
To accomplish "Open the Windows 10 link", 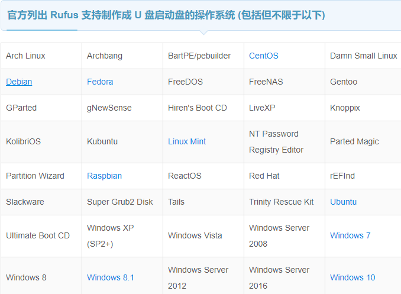I will tap(353, 277).
